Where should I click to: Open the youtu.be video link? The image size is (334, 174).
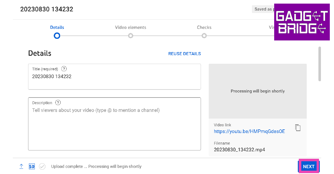[x=249, y=131]
